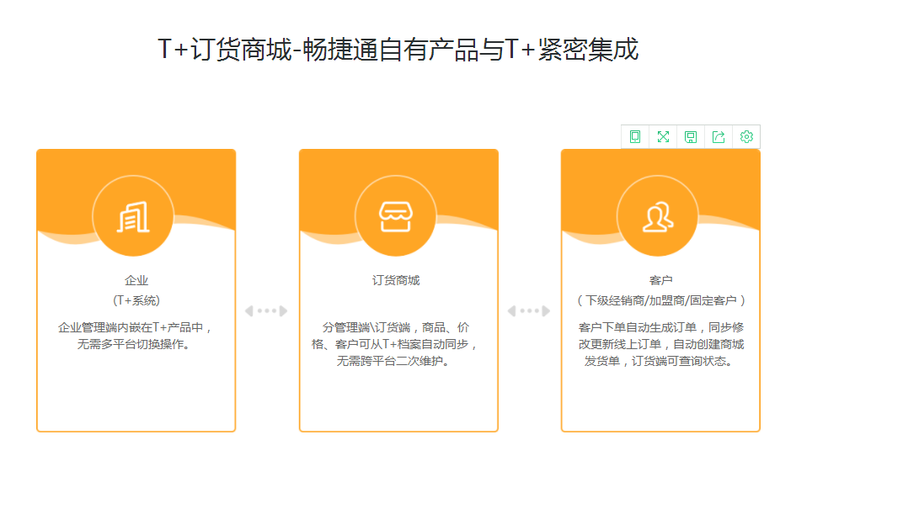Click the storefront icon for 订货商城

(396, 216)
